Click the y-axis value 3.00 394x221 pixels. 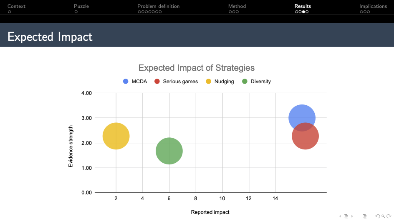point(86,118)
